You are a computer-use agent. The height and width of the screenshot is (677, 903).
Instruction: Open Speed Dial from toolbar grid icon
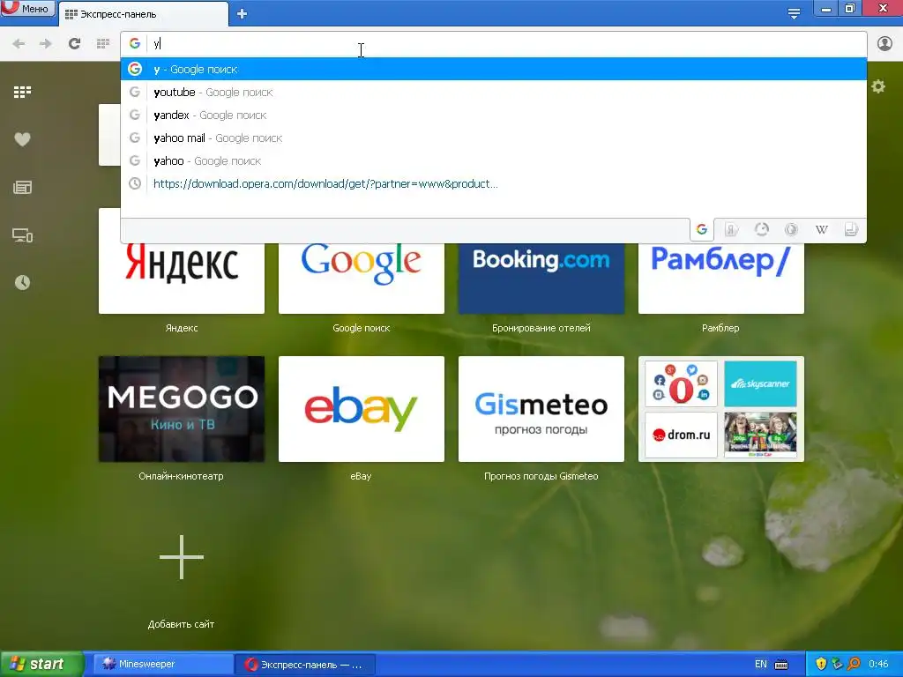[x=103, y=44]
